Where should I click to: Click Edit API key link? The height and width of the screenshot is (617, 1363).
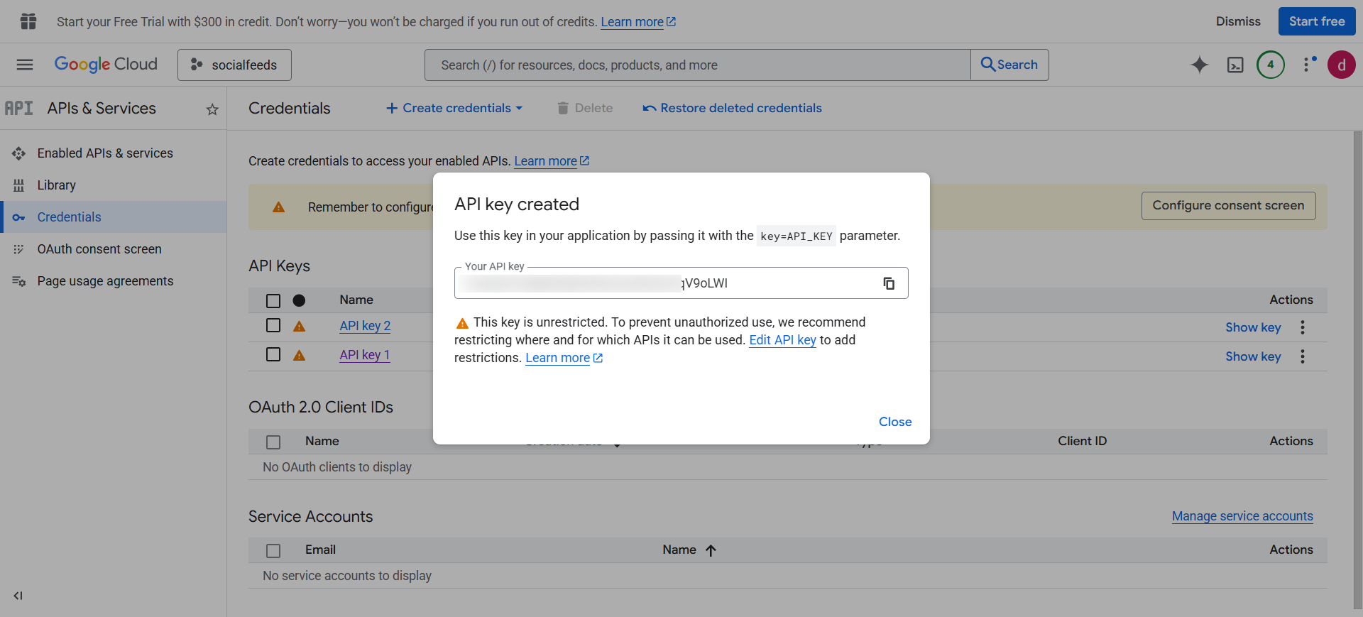(782, 340)
